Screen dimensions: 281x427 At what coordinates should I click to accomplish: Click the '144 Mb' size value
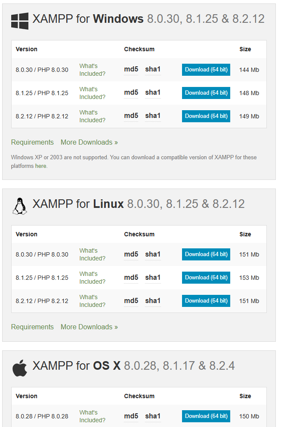(249, 70)
